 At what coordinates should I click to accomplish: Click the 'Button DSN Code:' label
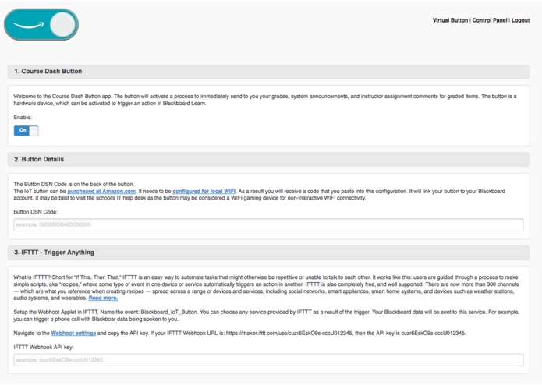click(36, 212)
